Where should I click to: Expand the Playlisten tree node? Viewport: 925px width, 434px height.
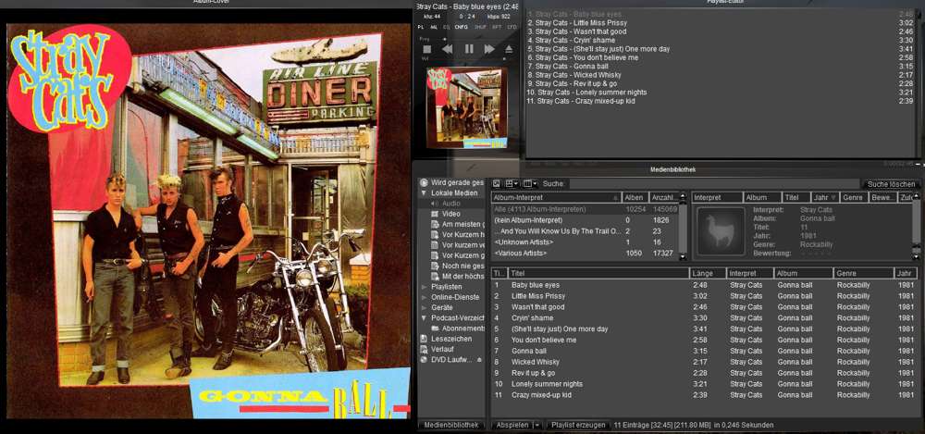(424, 287)
